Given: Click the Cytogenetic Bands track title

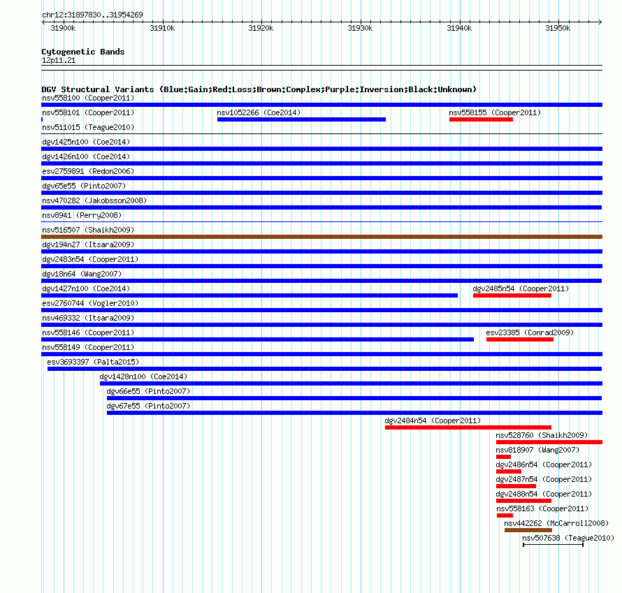Looking at the screenshot, I should 83,52.
